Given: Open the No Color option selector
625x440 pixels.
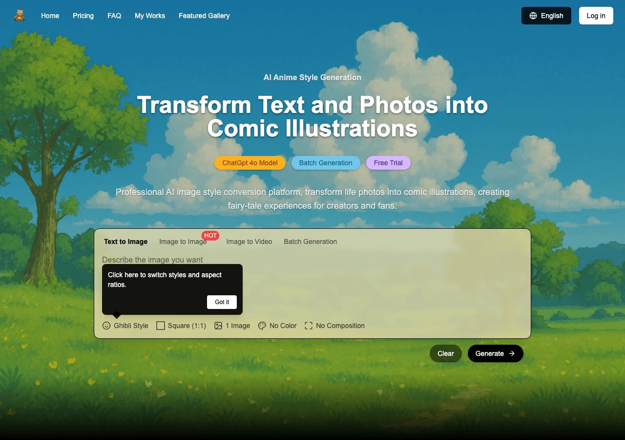Looking at the screenshot, I should [277, 326].
